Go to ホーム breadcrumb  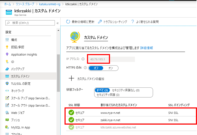tap(8, 4)
